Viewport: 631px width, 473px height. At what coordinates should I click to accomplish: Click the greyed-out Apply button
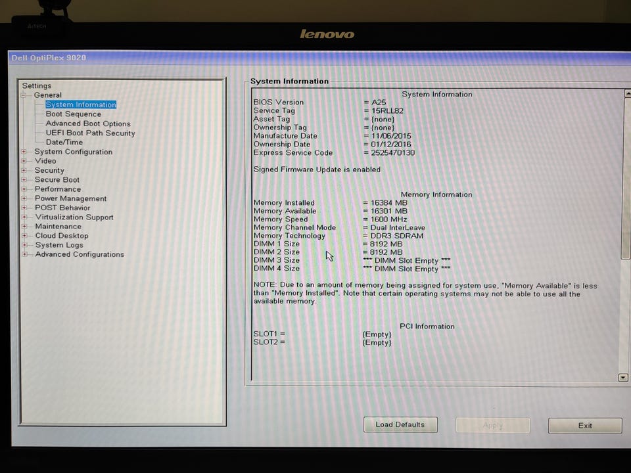pos(492,425)
